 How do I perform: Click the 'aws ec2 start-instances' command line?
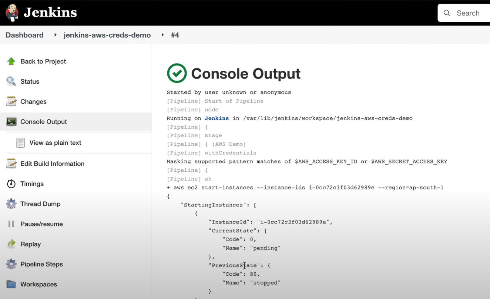tap(305, 188)
